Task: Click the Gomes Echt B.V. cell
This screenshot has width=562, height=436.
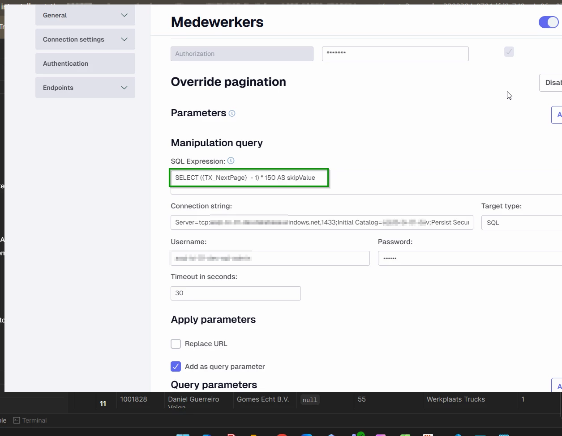Action: point(263,399)
